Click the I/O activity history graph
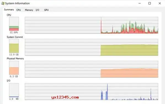 pos(91,92)
